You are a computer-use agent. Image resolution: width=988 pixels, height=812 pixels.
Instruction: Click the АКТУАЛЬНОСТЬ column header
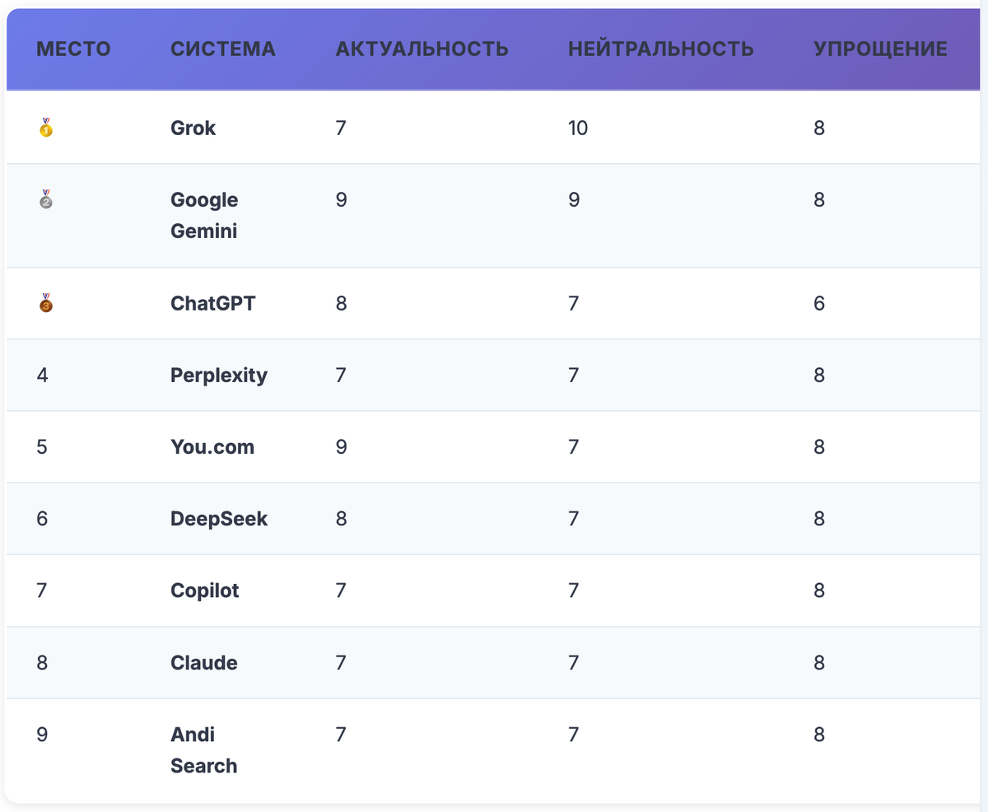pyautogui.click(x=422, y=49)
